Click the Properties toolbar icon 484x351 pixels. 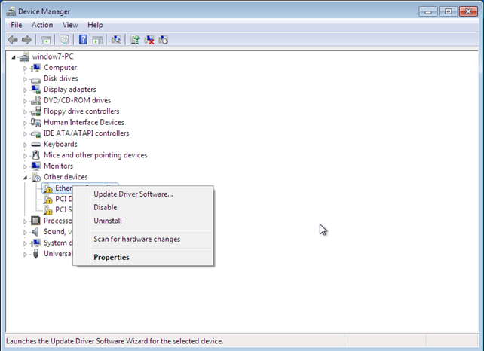[64, 40]
